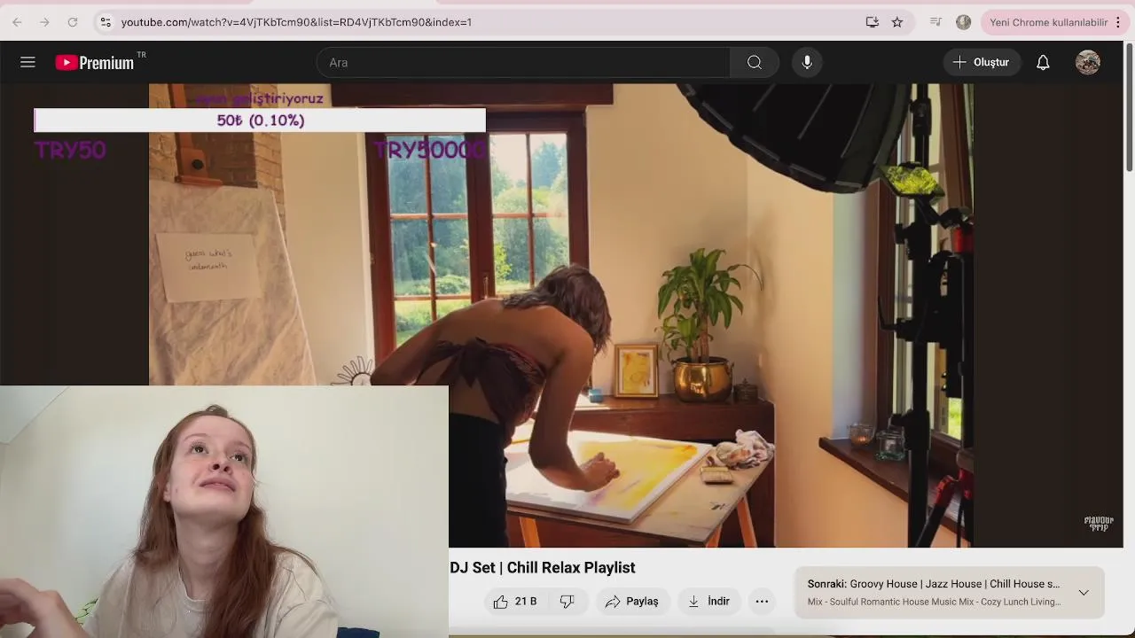
Task: Open YouTube account avatar menu
Action: point(1088,62)
